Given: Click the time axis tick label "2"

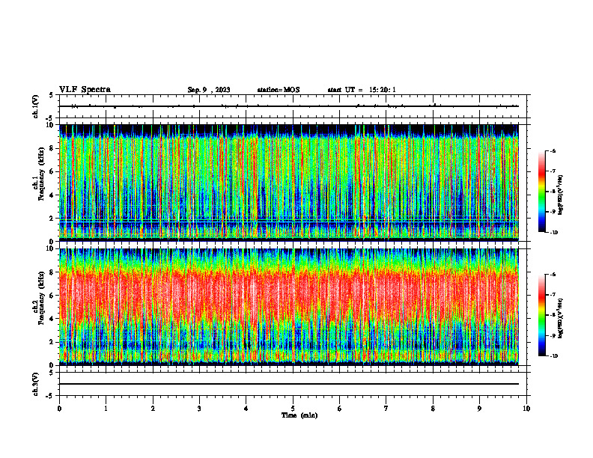Looking at the screenshot, I should click(x=153, y=409).
